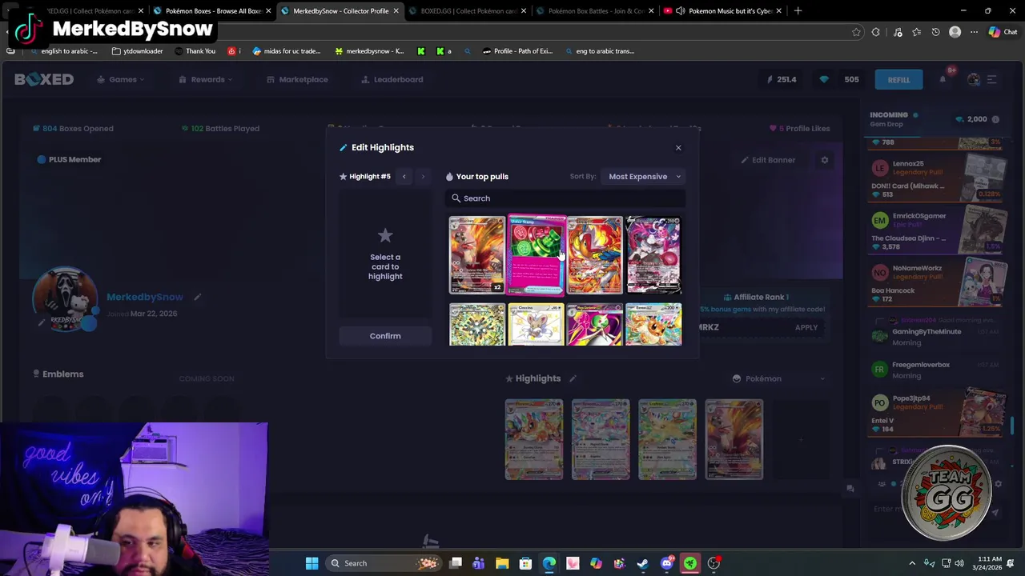Open the Most Expensive sort dropdown

click(x=645, y=177)
